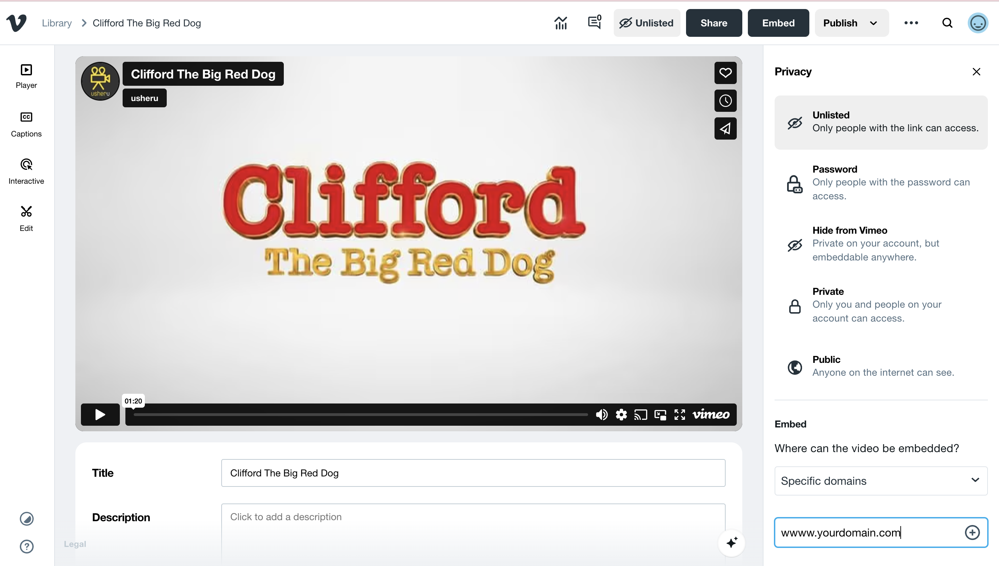Open video analytics chart icon
This screenshot has width=999, height=566.
coord(561,23)
